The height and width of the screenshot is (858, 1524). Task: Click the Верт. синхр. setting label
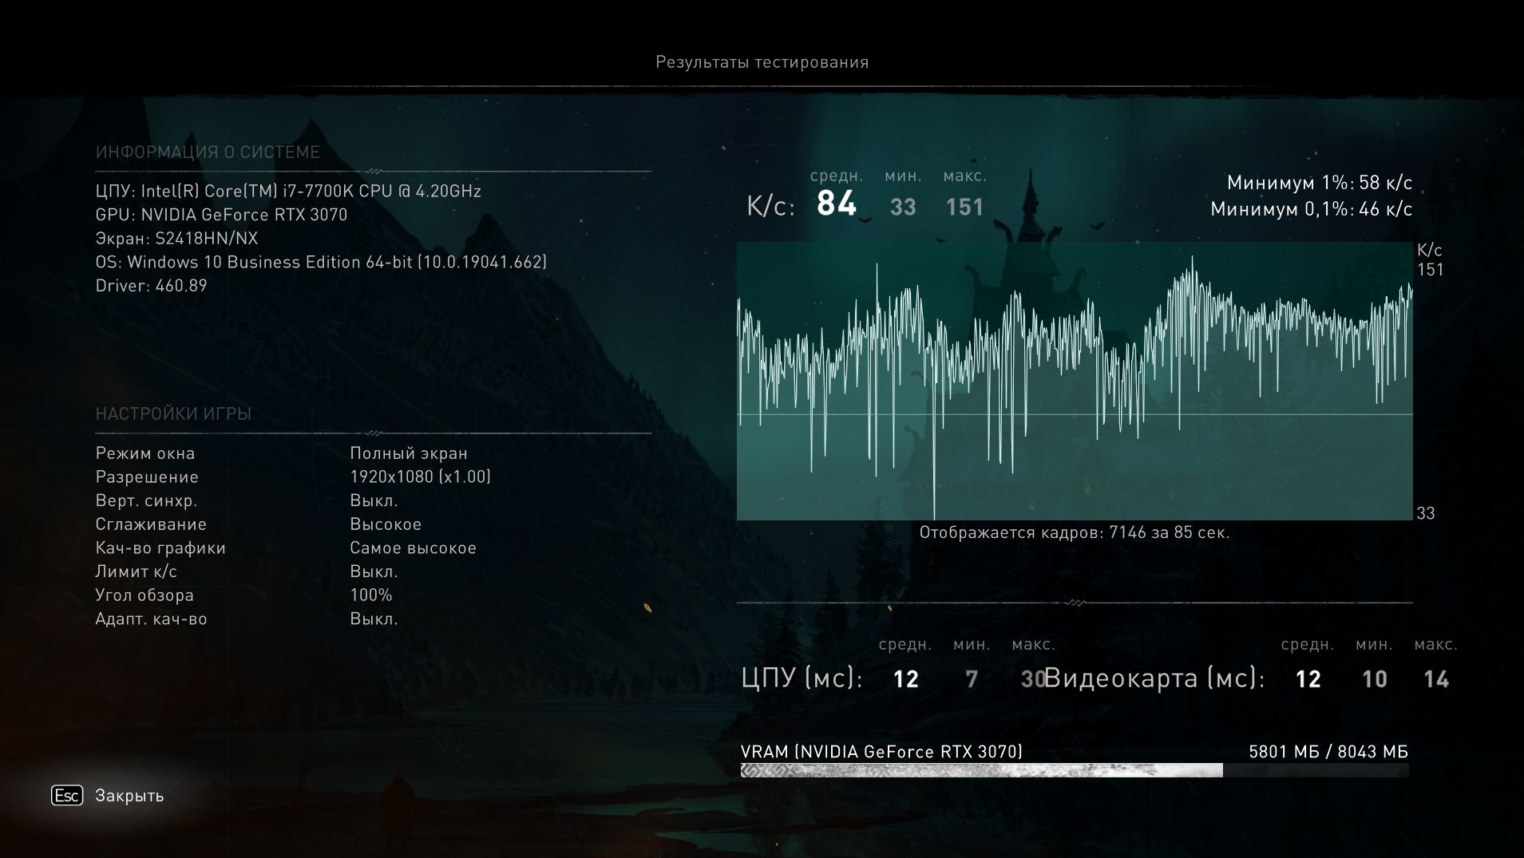pyautogui.click(x=146, y=501)
